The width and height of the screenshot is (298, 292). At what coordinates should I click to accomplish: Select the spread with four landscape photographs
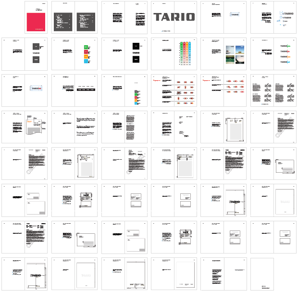[223, 53]
